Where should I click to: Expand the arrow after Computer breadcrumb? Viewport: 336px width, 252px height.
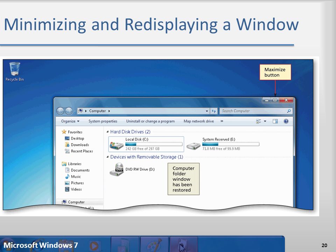coord(109,111)
